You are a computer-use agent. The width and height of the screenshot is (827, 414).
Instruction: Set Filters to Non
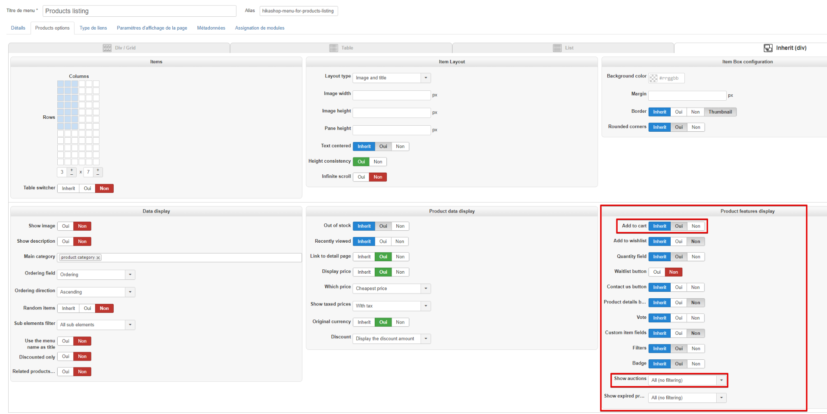pos(696,349)
